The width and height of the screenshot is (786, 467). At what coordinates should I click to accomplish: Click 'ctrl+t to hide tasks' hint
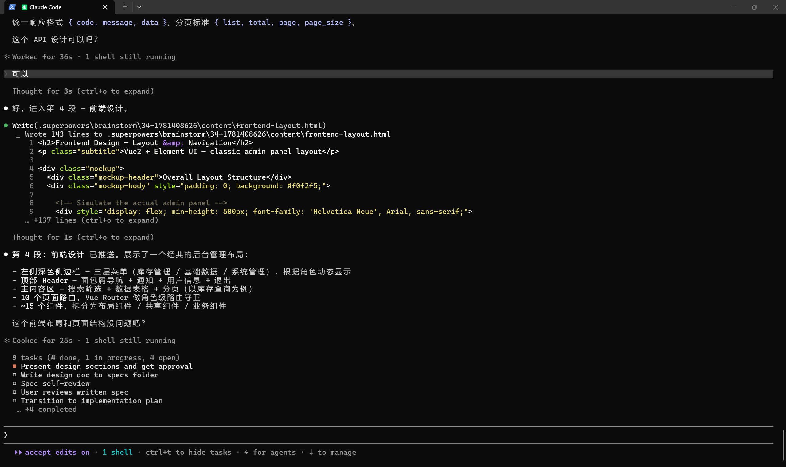pyautogui.click(x=188, y=452)
